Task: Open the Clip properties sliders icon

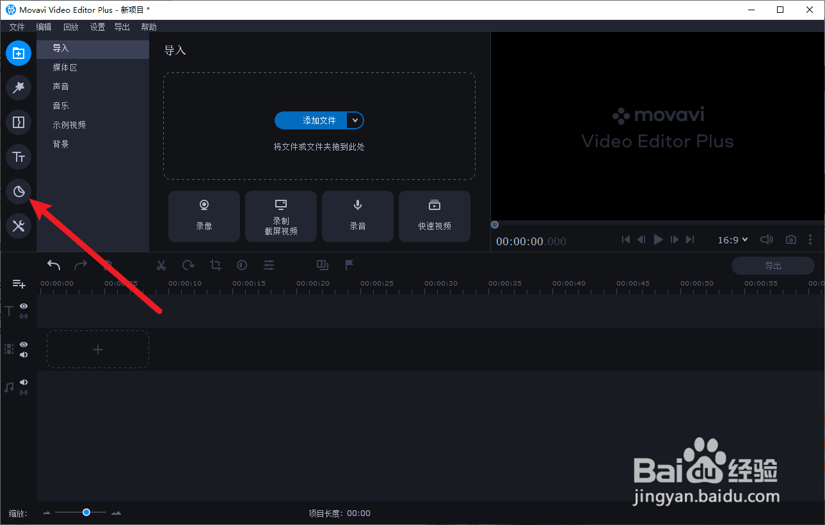Action: point(269,264)
